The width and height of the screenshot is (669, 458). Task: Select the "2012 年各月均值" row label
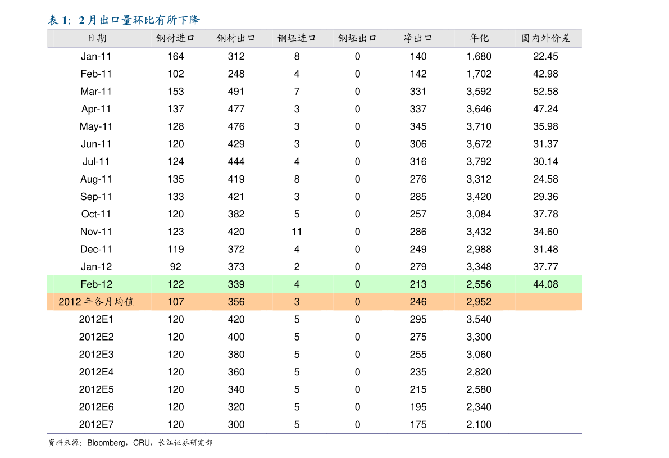coord(96,302)
